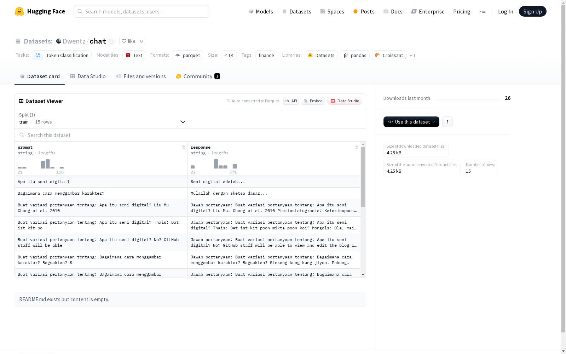This screenshot has width=566, height=354.
Task: Open Dwentz user profile avatar
Action: click(59, 41)
